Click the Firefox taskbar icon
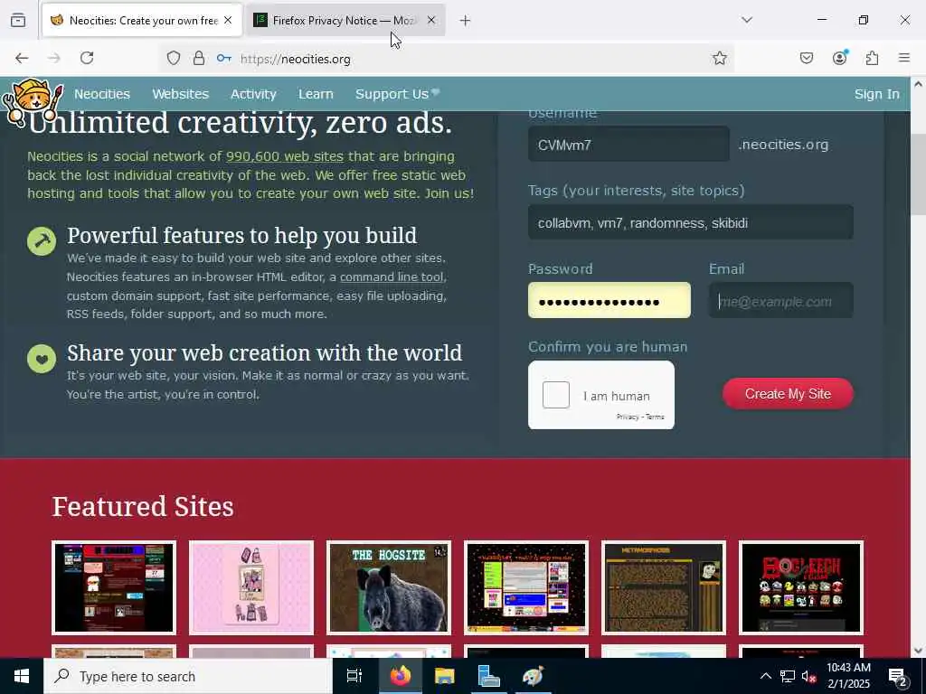 click(400, 676)
